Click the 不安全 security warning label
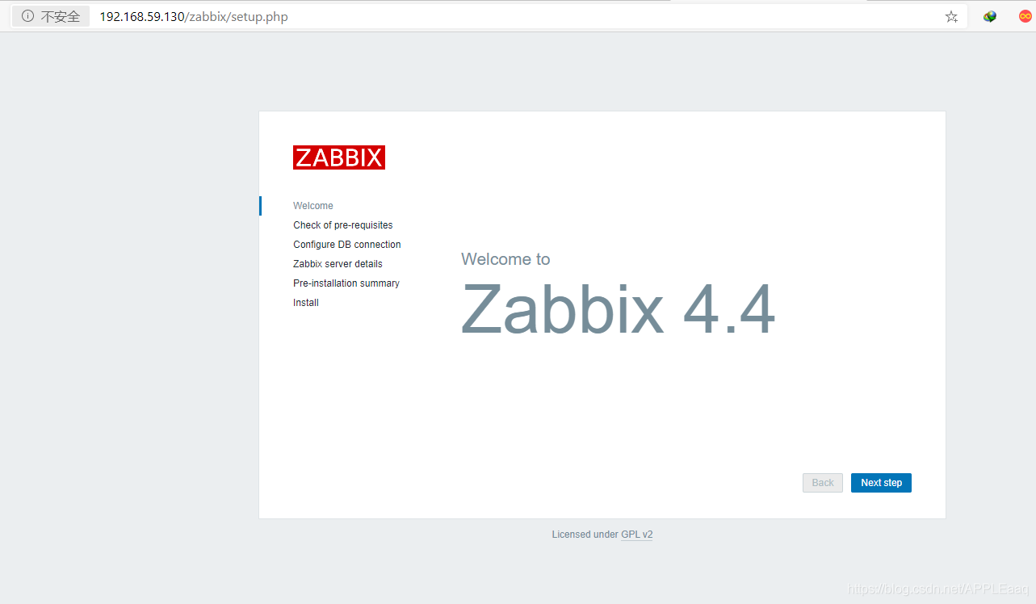 pos(61,16)
